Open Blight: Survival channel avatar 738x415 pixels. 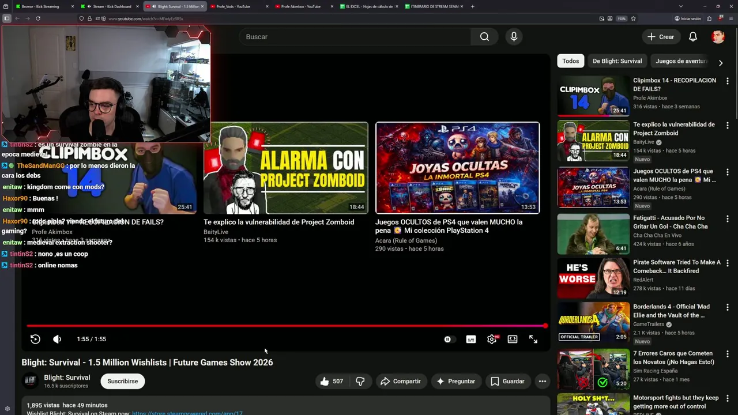pyautogui.click(x=30, y=381)
